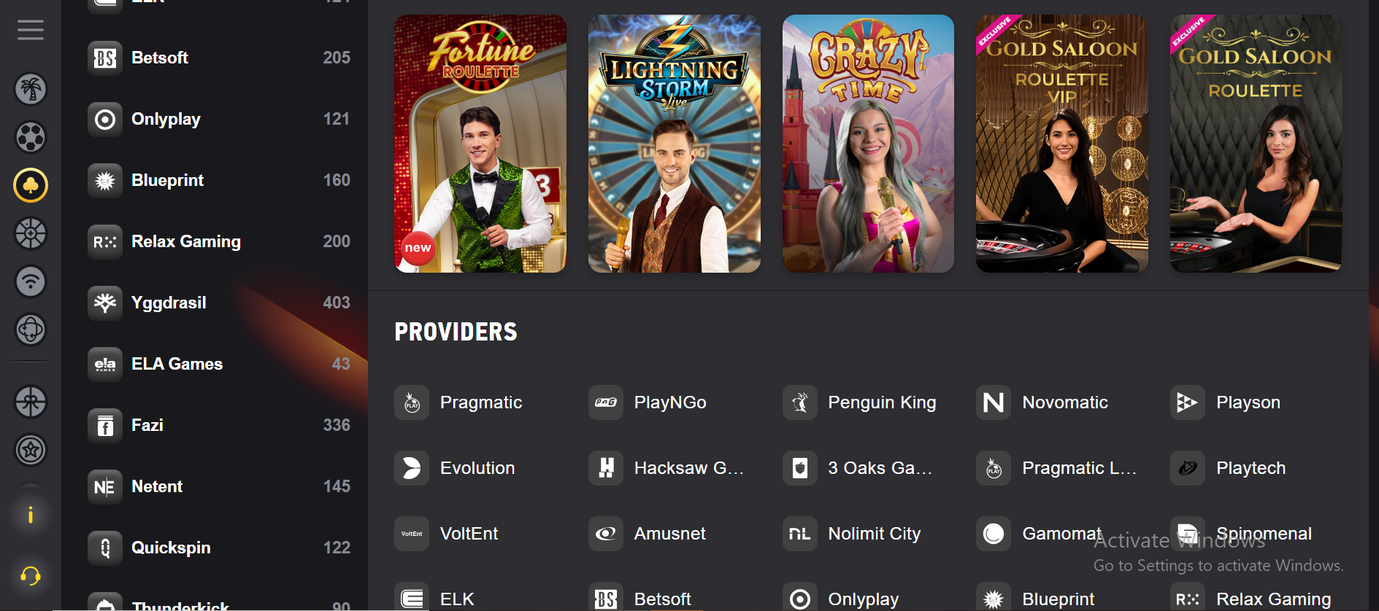Select ELA Games provider entry
1379x611 pixels.
(219, 364)
